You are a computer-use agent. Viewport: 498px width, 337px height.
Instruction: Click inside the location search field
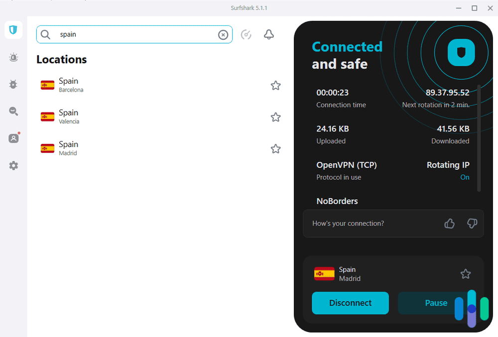point(134,34)
